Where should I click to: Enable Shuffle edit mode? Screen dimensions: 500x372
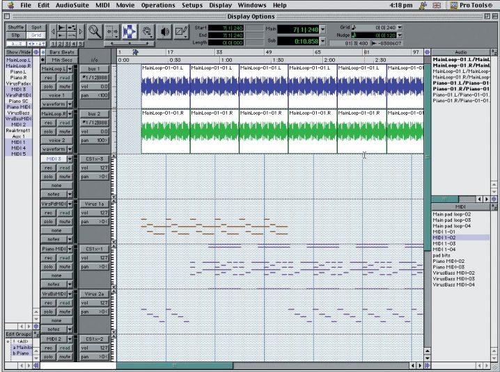coord(16,27)
